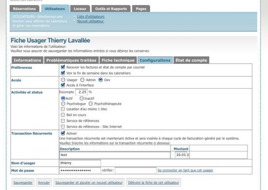268x190 pixels.
Task: Open the Nouvel utilisateur link
Action: (x=91, y=21)
